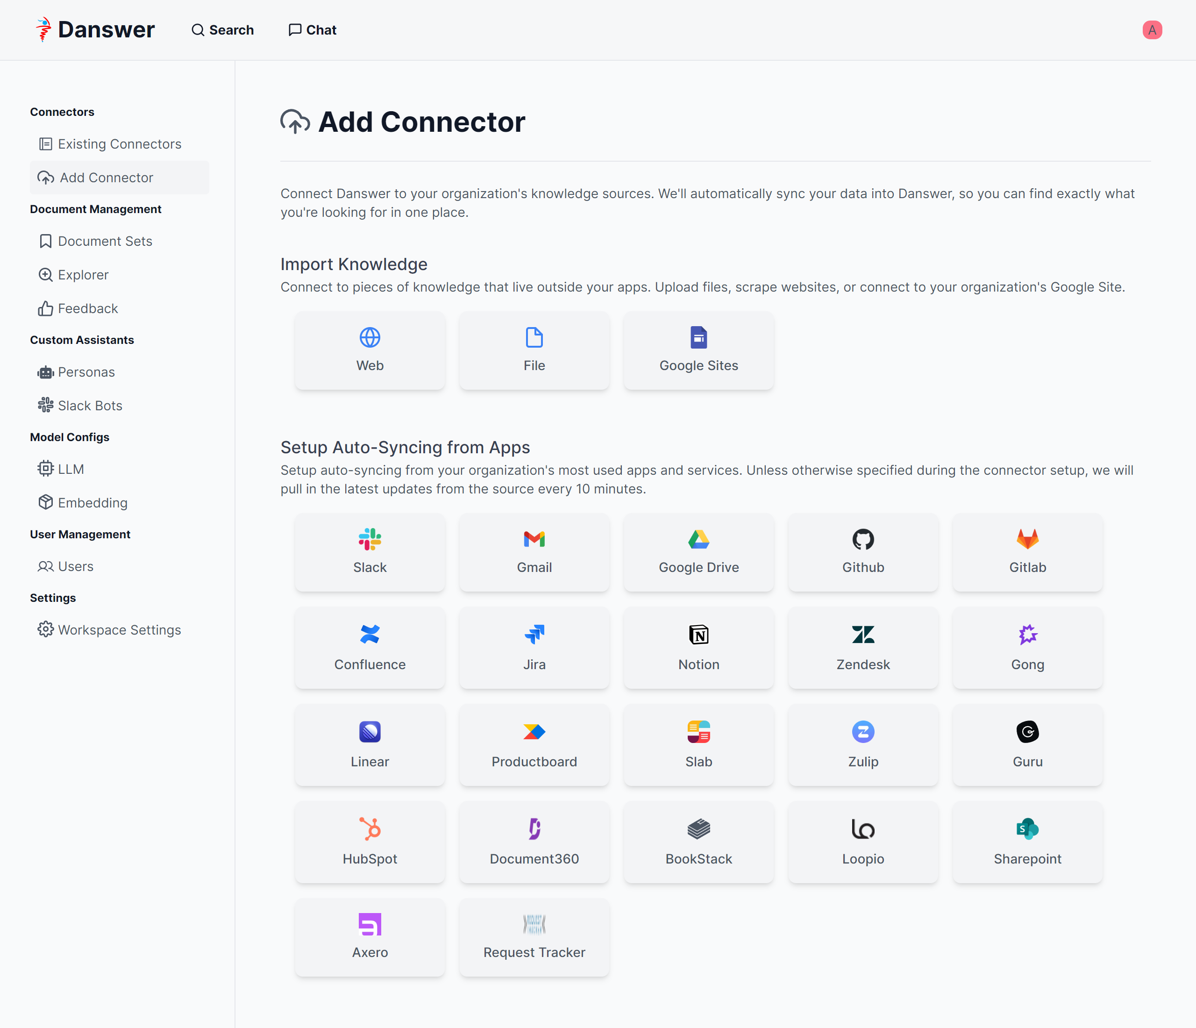Go to Search in top navigation
1196x1028 pixels.
[x=223, y=30]
